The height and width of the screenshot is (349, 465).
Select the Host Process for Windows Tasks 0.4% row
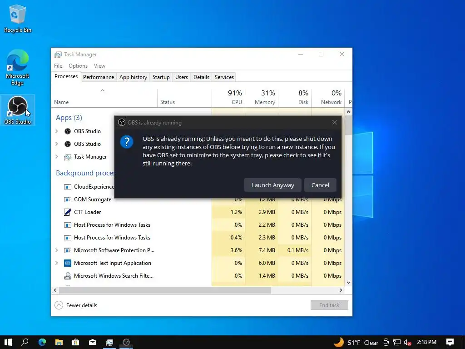[198, 238]
